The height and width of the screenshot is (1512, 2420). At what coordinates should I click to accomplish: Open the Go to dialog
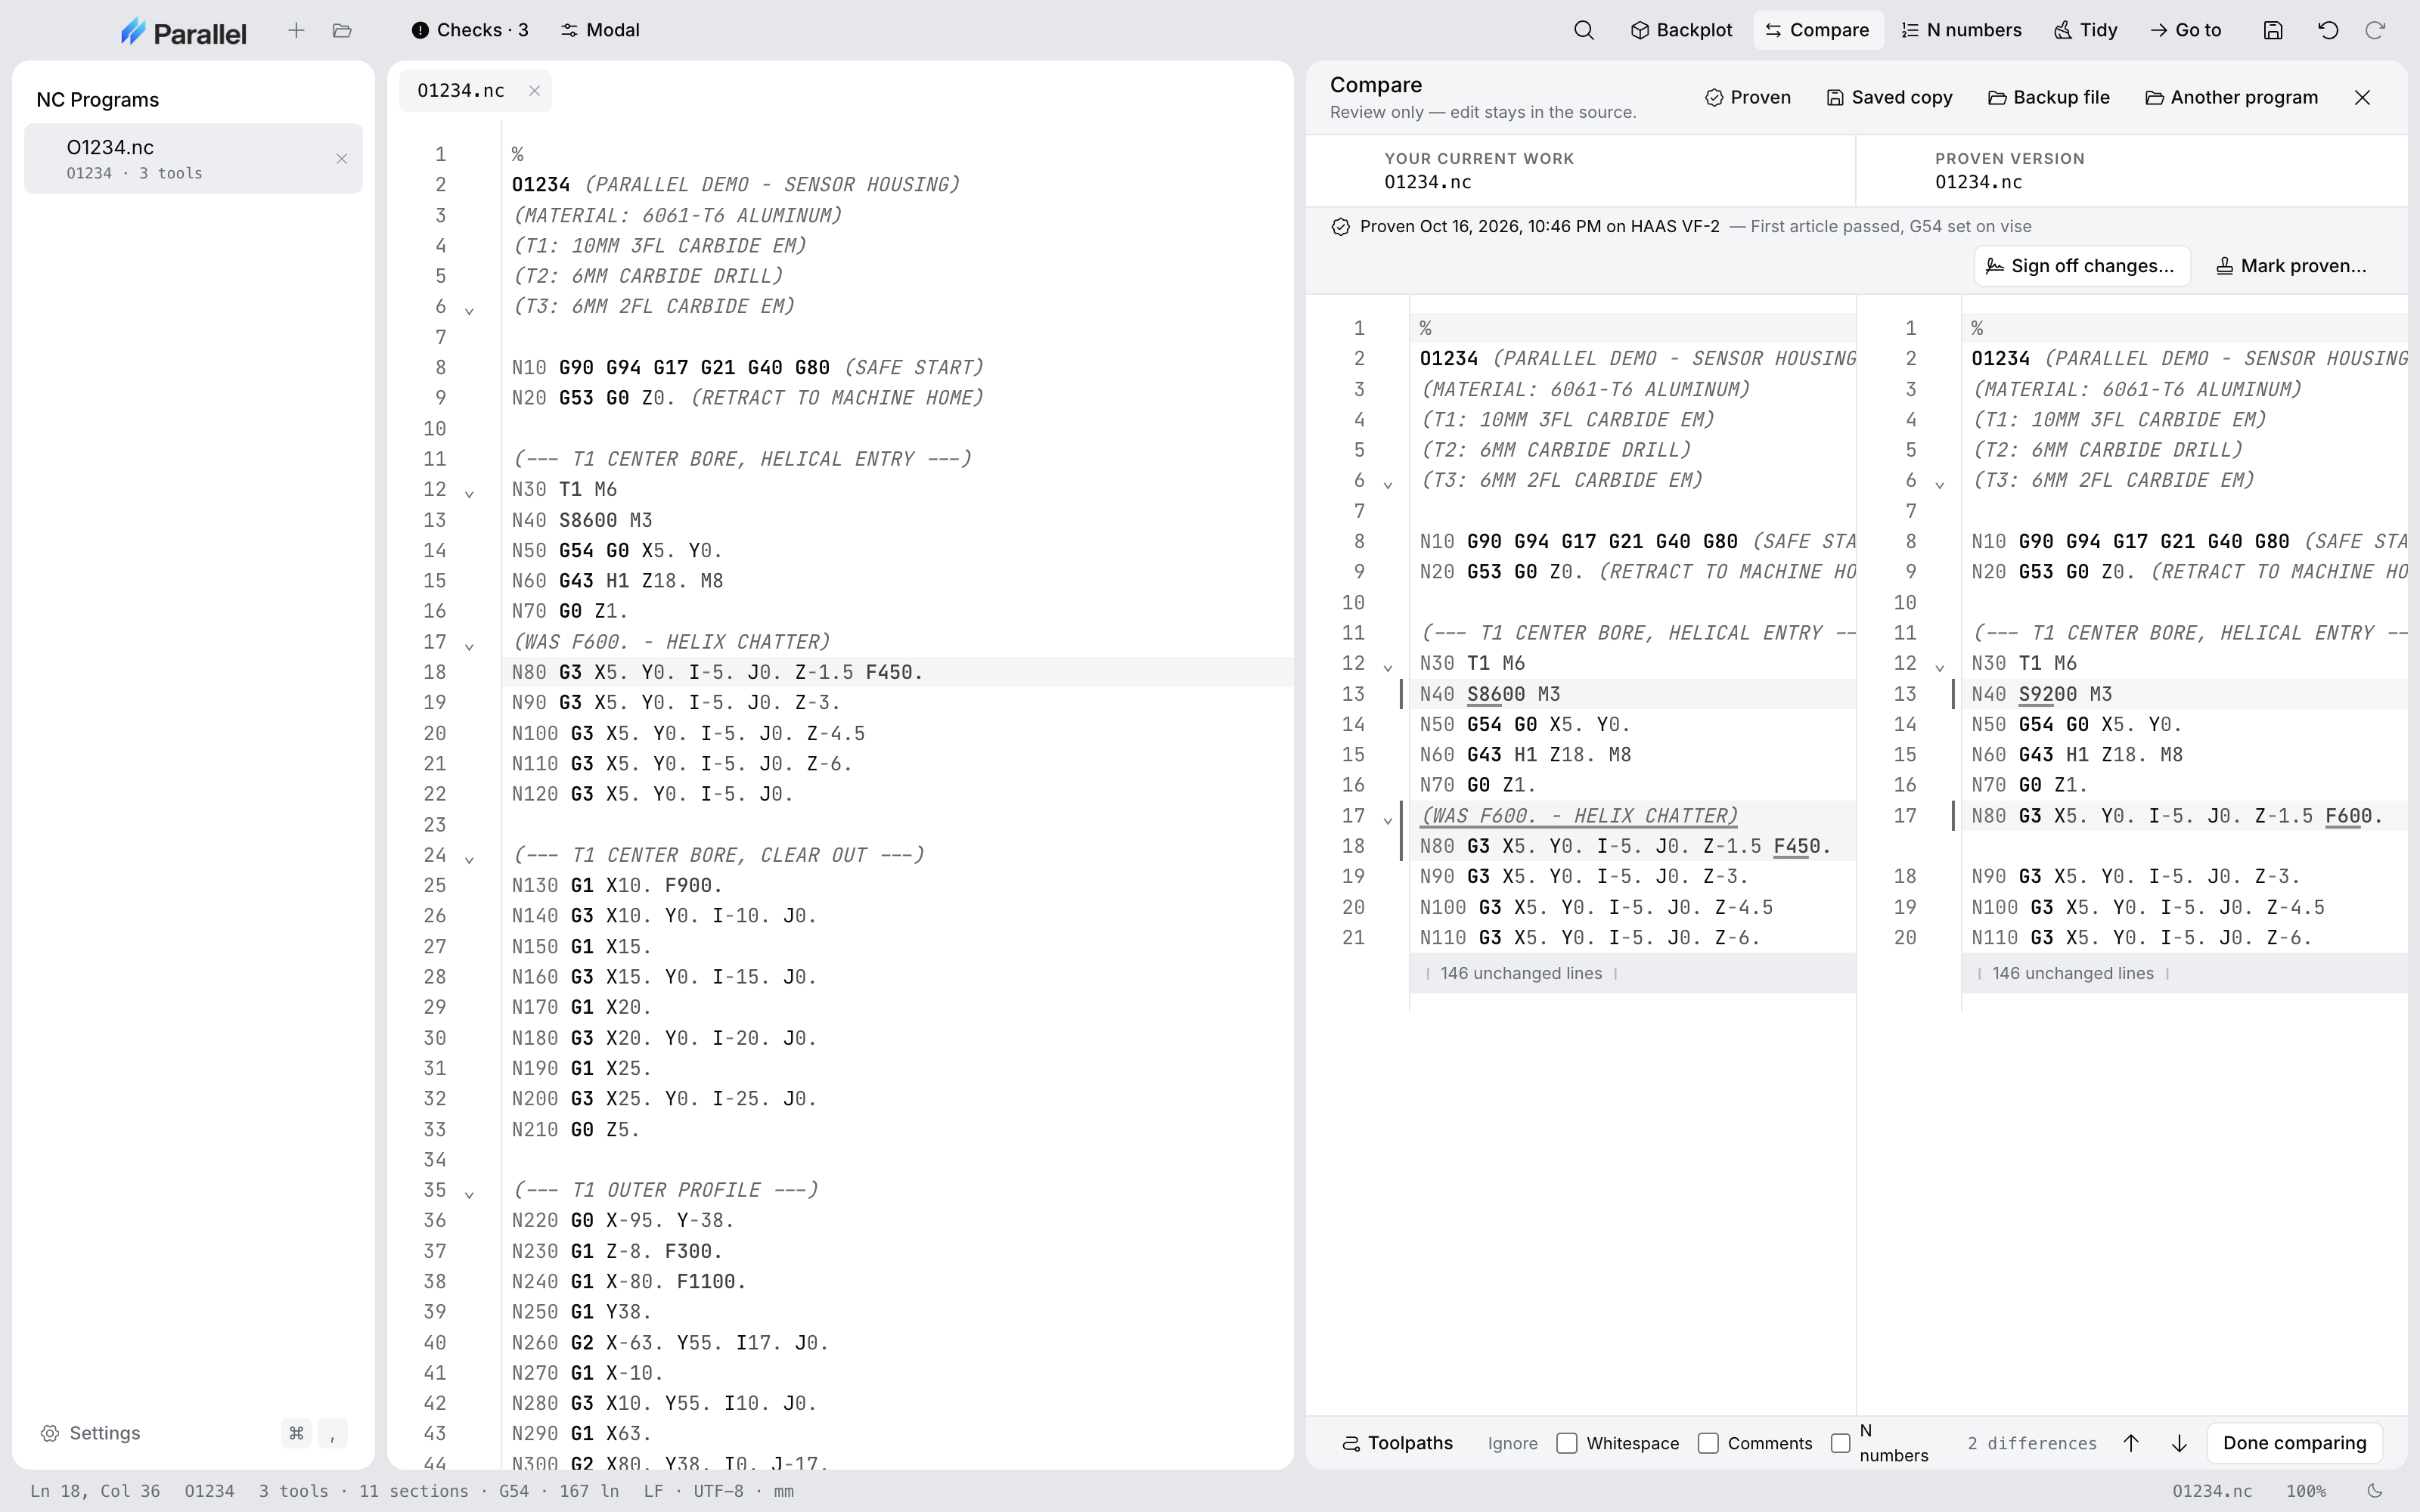coord(2186,30)
